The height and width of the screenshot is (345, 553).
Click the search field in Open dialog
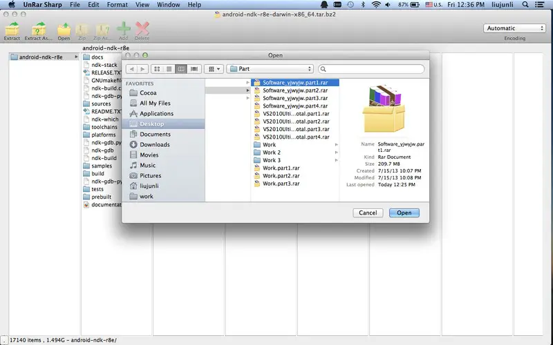coord(371,69)
